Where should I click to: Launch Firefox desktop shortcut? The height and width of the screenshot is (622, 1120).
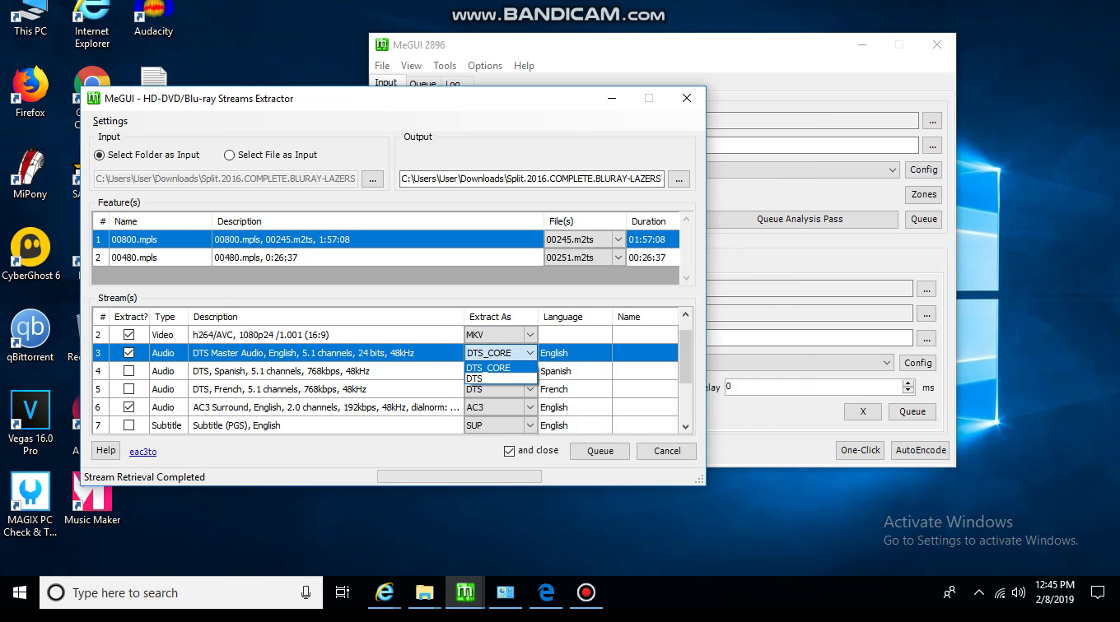point(30,92)
